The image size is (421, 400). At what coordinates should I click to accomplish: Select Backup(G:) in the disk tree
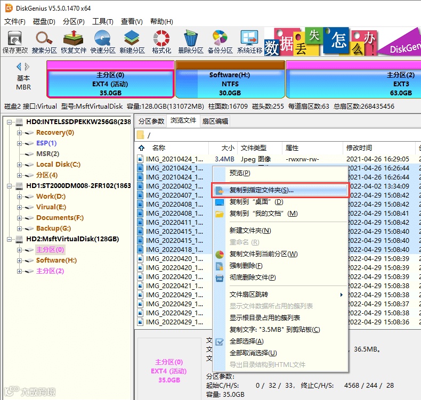pyautogui.click(x=53, y=228)
